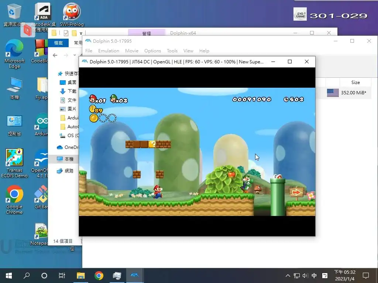Open the View menu in Dolphin
Viewport: 378px width, 283px height.
pos(188,51)
